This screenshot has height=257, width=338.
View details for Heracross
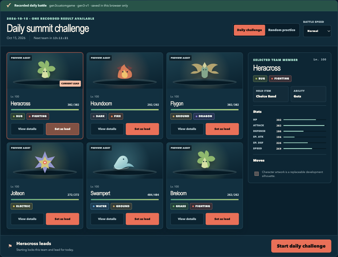point(27,129)
